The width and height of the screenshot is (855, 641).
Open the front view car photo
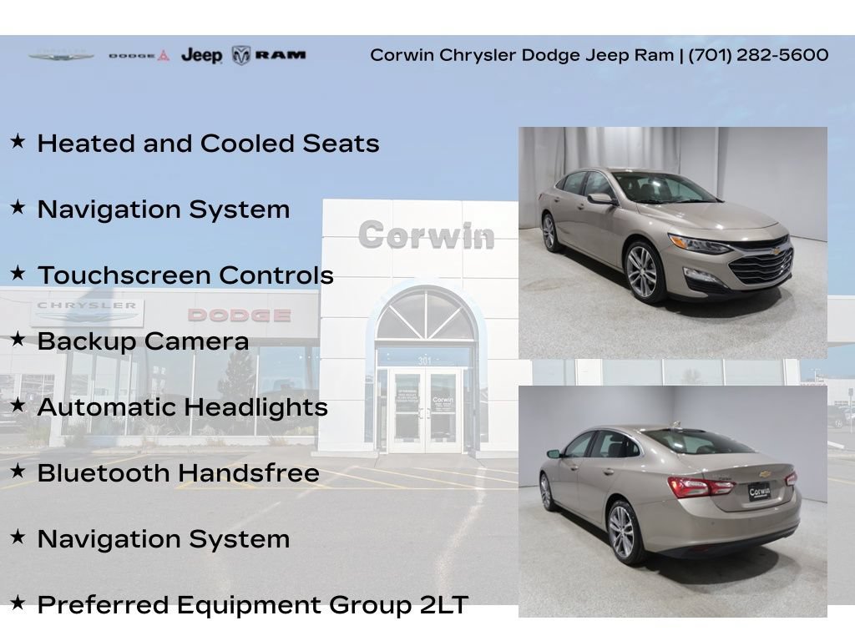672,243
